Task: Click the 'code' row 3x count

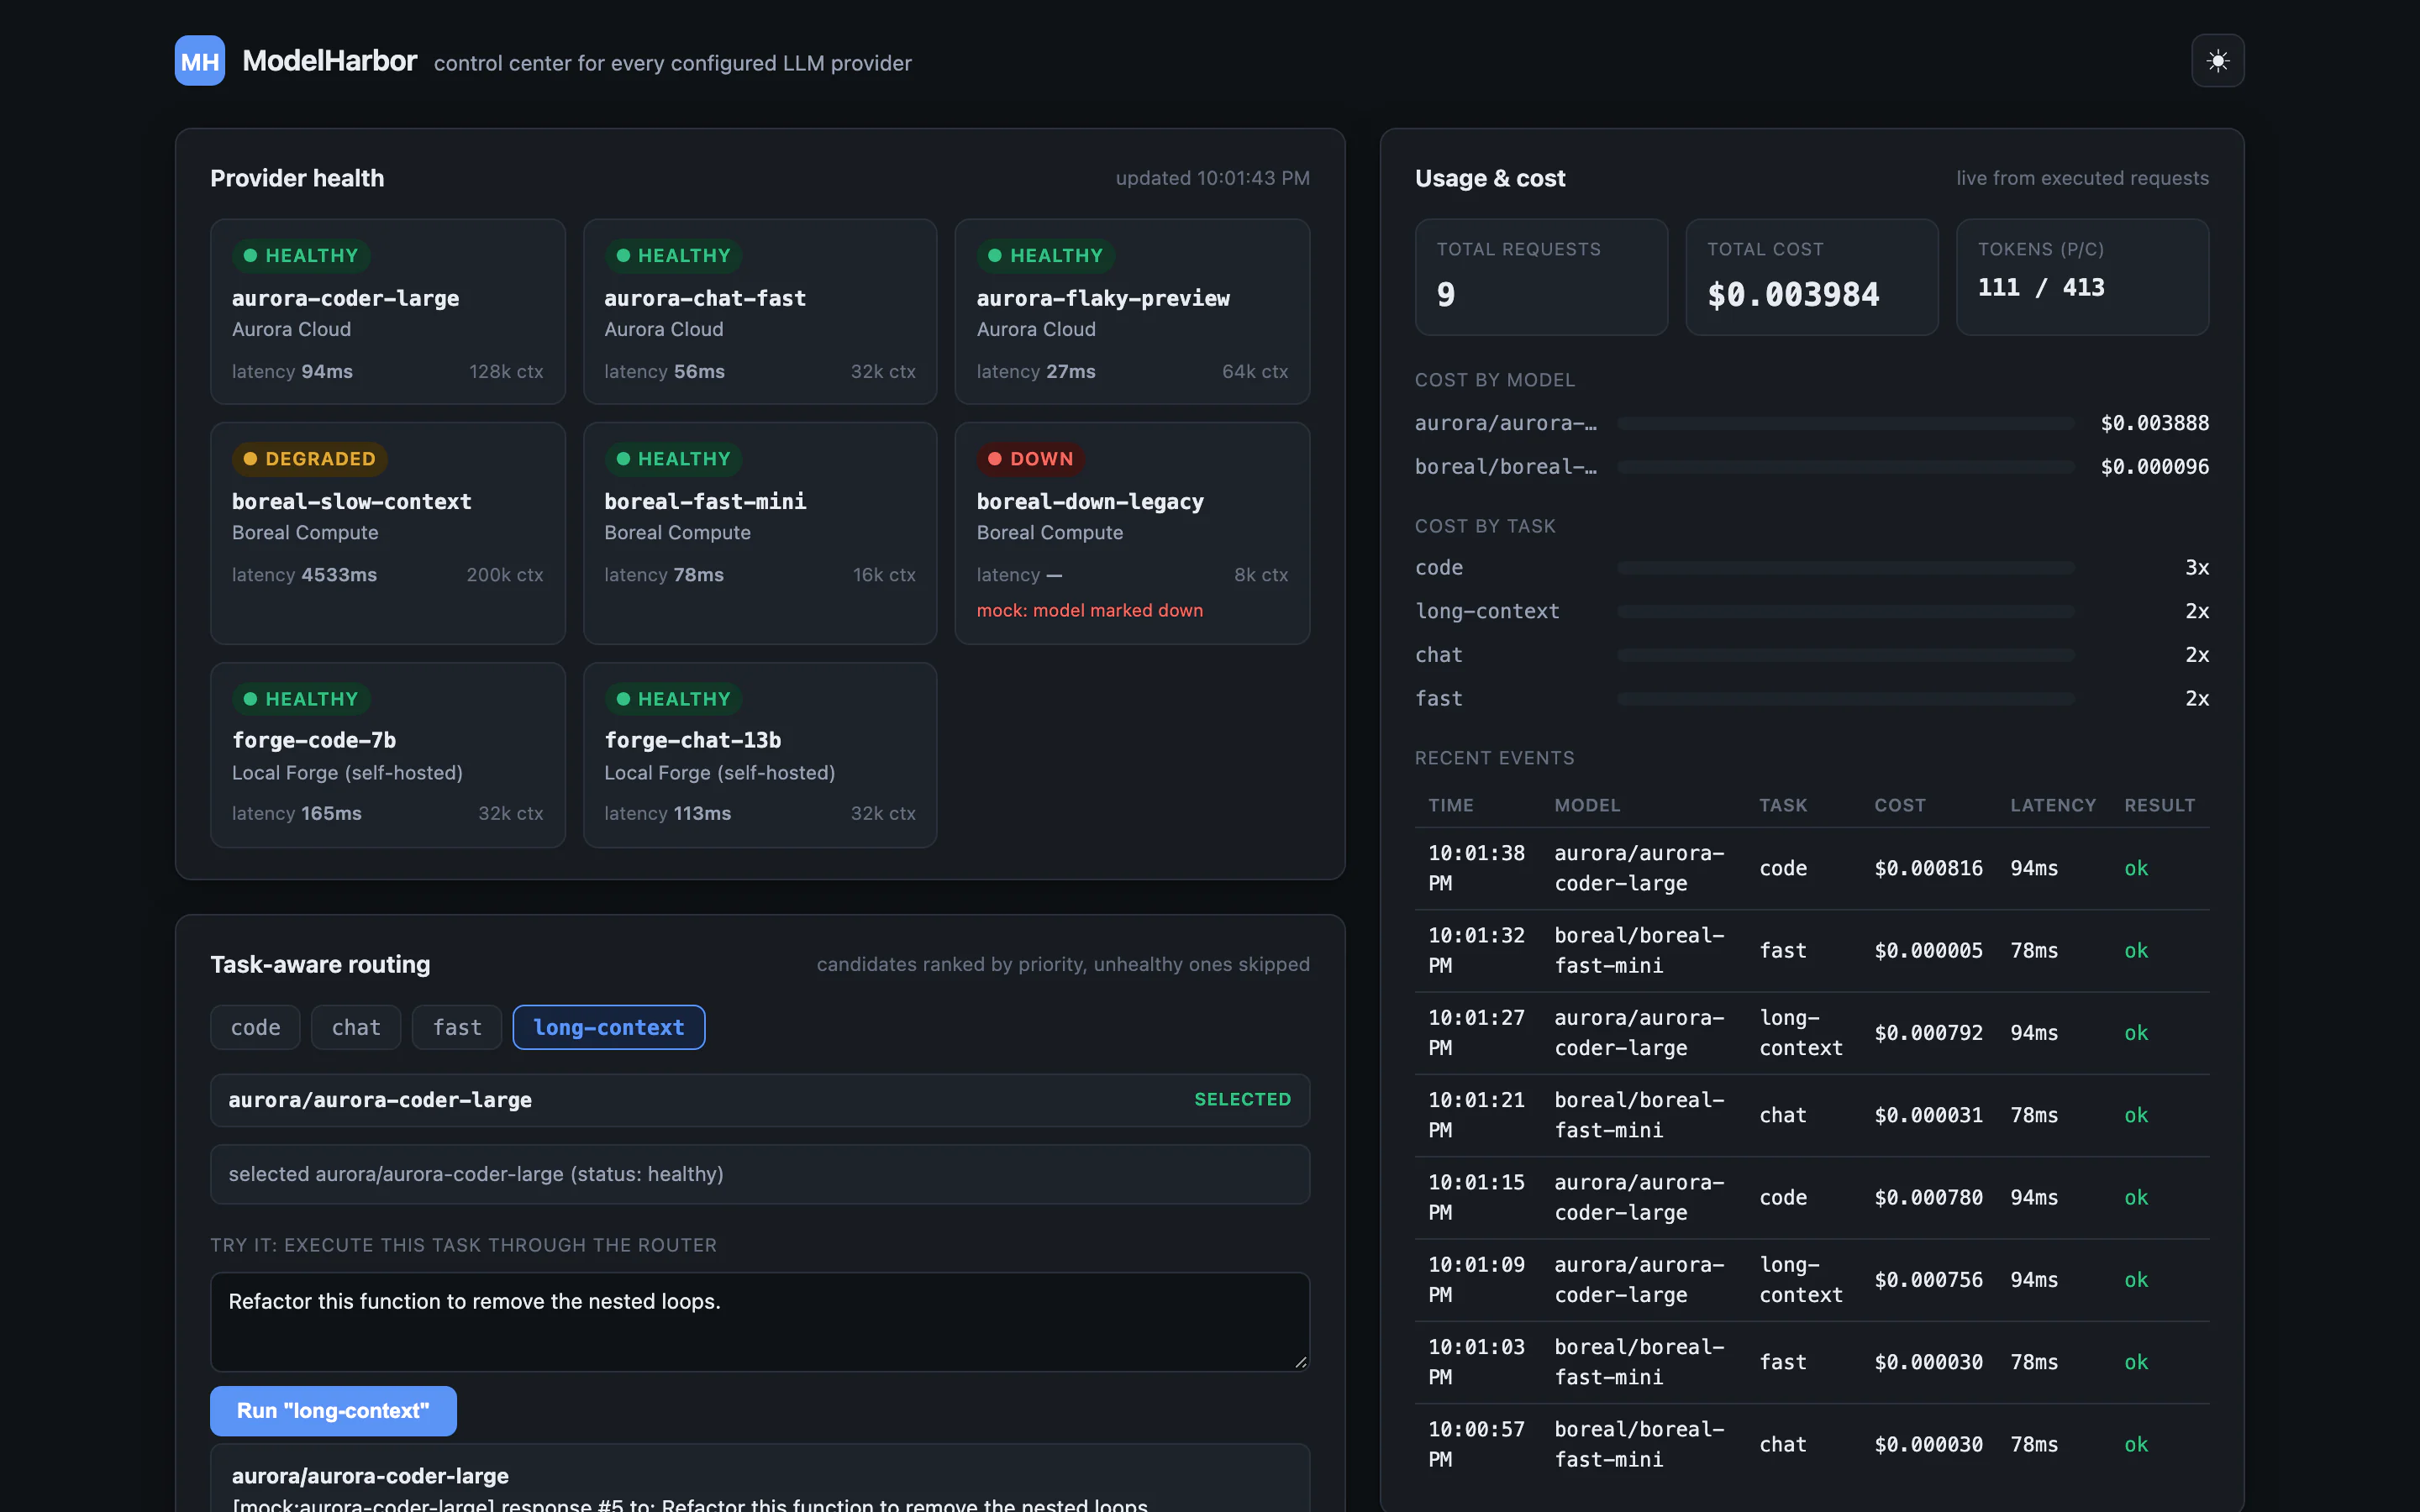Action: [x=2197, y=567]
